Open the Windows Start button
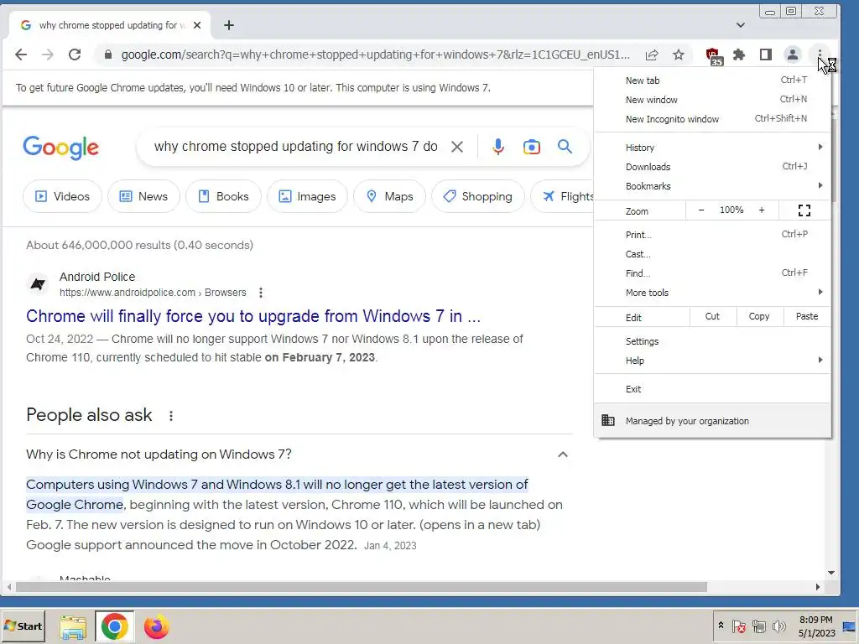This screenshot has height=644, width=859. (x=23, y=626)
